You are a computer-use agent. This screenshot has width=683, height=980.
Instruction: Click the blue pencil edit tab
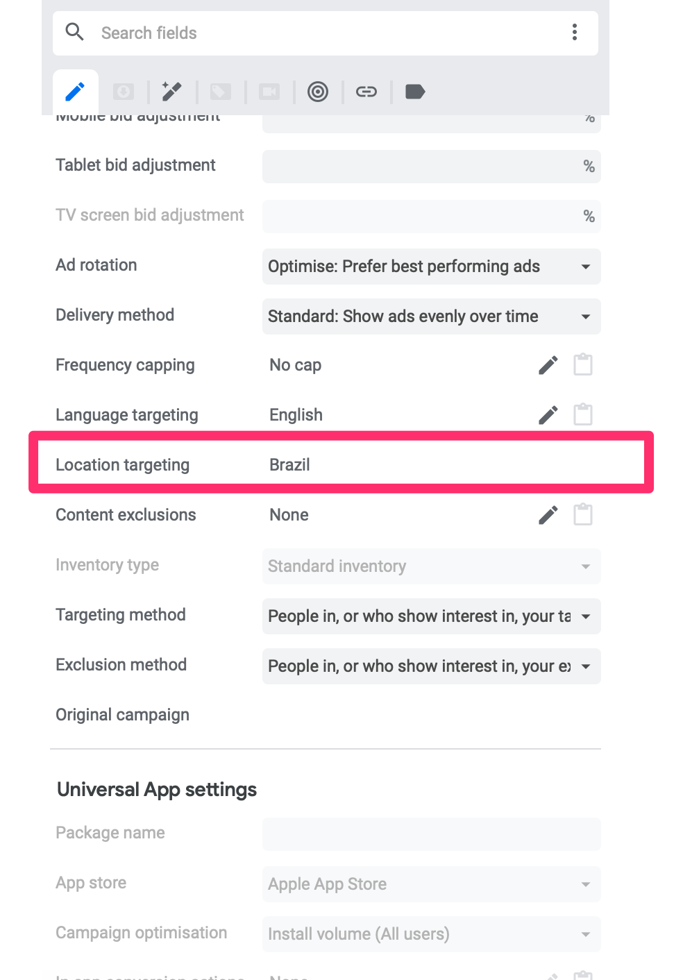(75, 92)
